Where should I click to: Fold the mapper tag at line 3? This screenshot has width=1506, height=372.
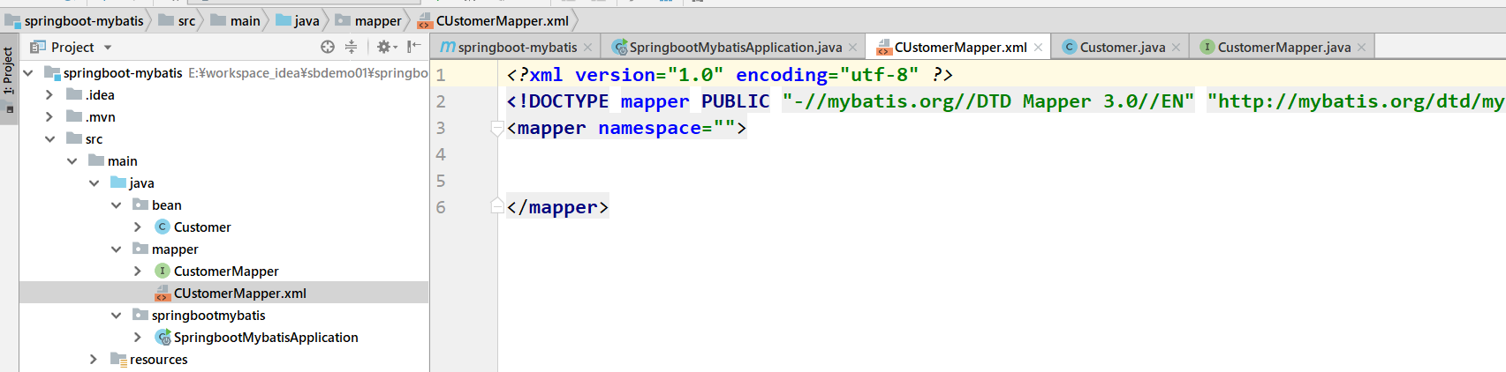(496, 129)
